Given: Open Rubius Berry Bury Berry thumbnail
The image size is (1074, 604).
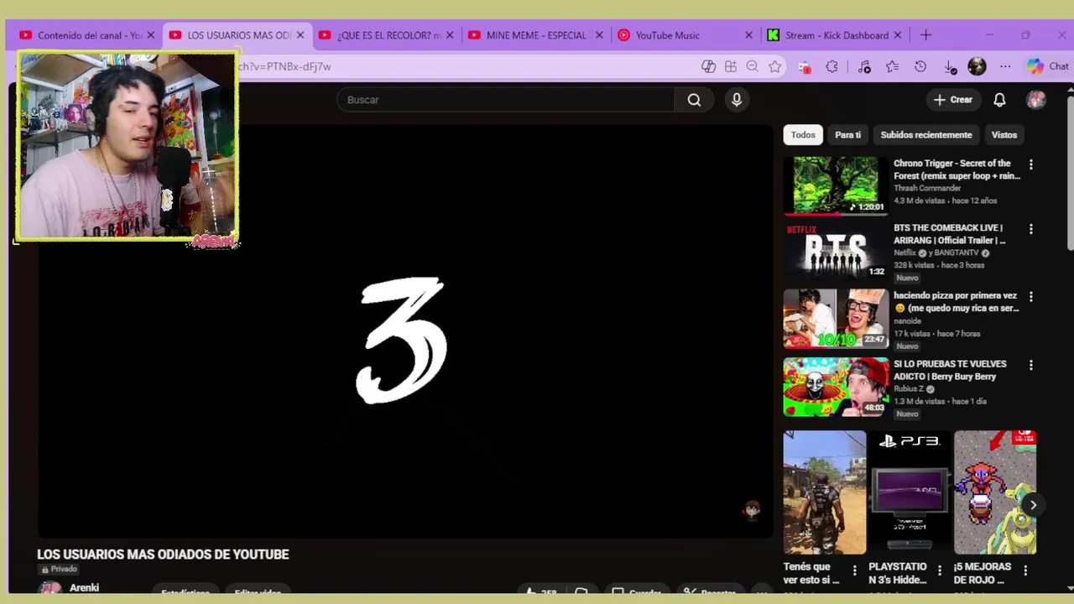Looking at the screenshot, I should click(836, 387).
